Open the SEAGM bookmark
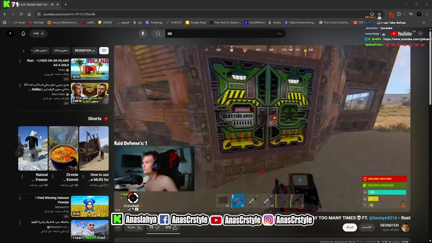Image resolution: width=432 pixels, height=243 pixels. click(105, 23)
